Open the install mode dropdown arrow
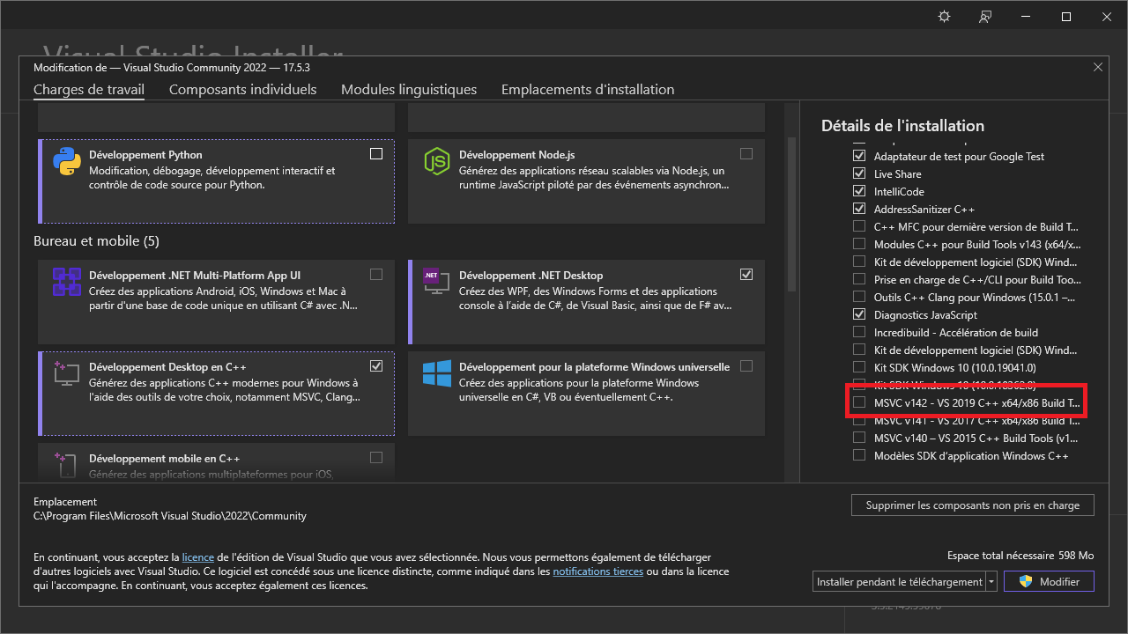Image resolution: width=1128 pixels, height=634 pixels. [x=991, y=581]
